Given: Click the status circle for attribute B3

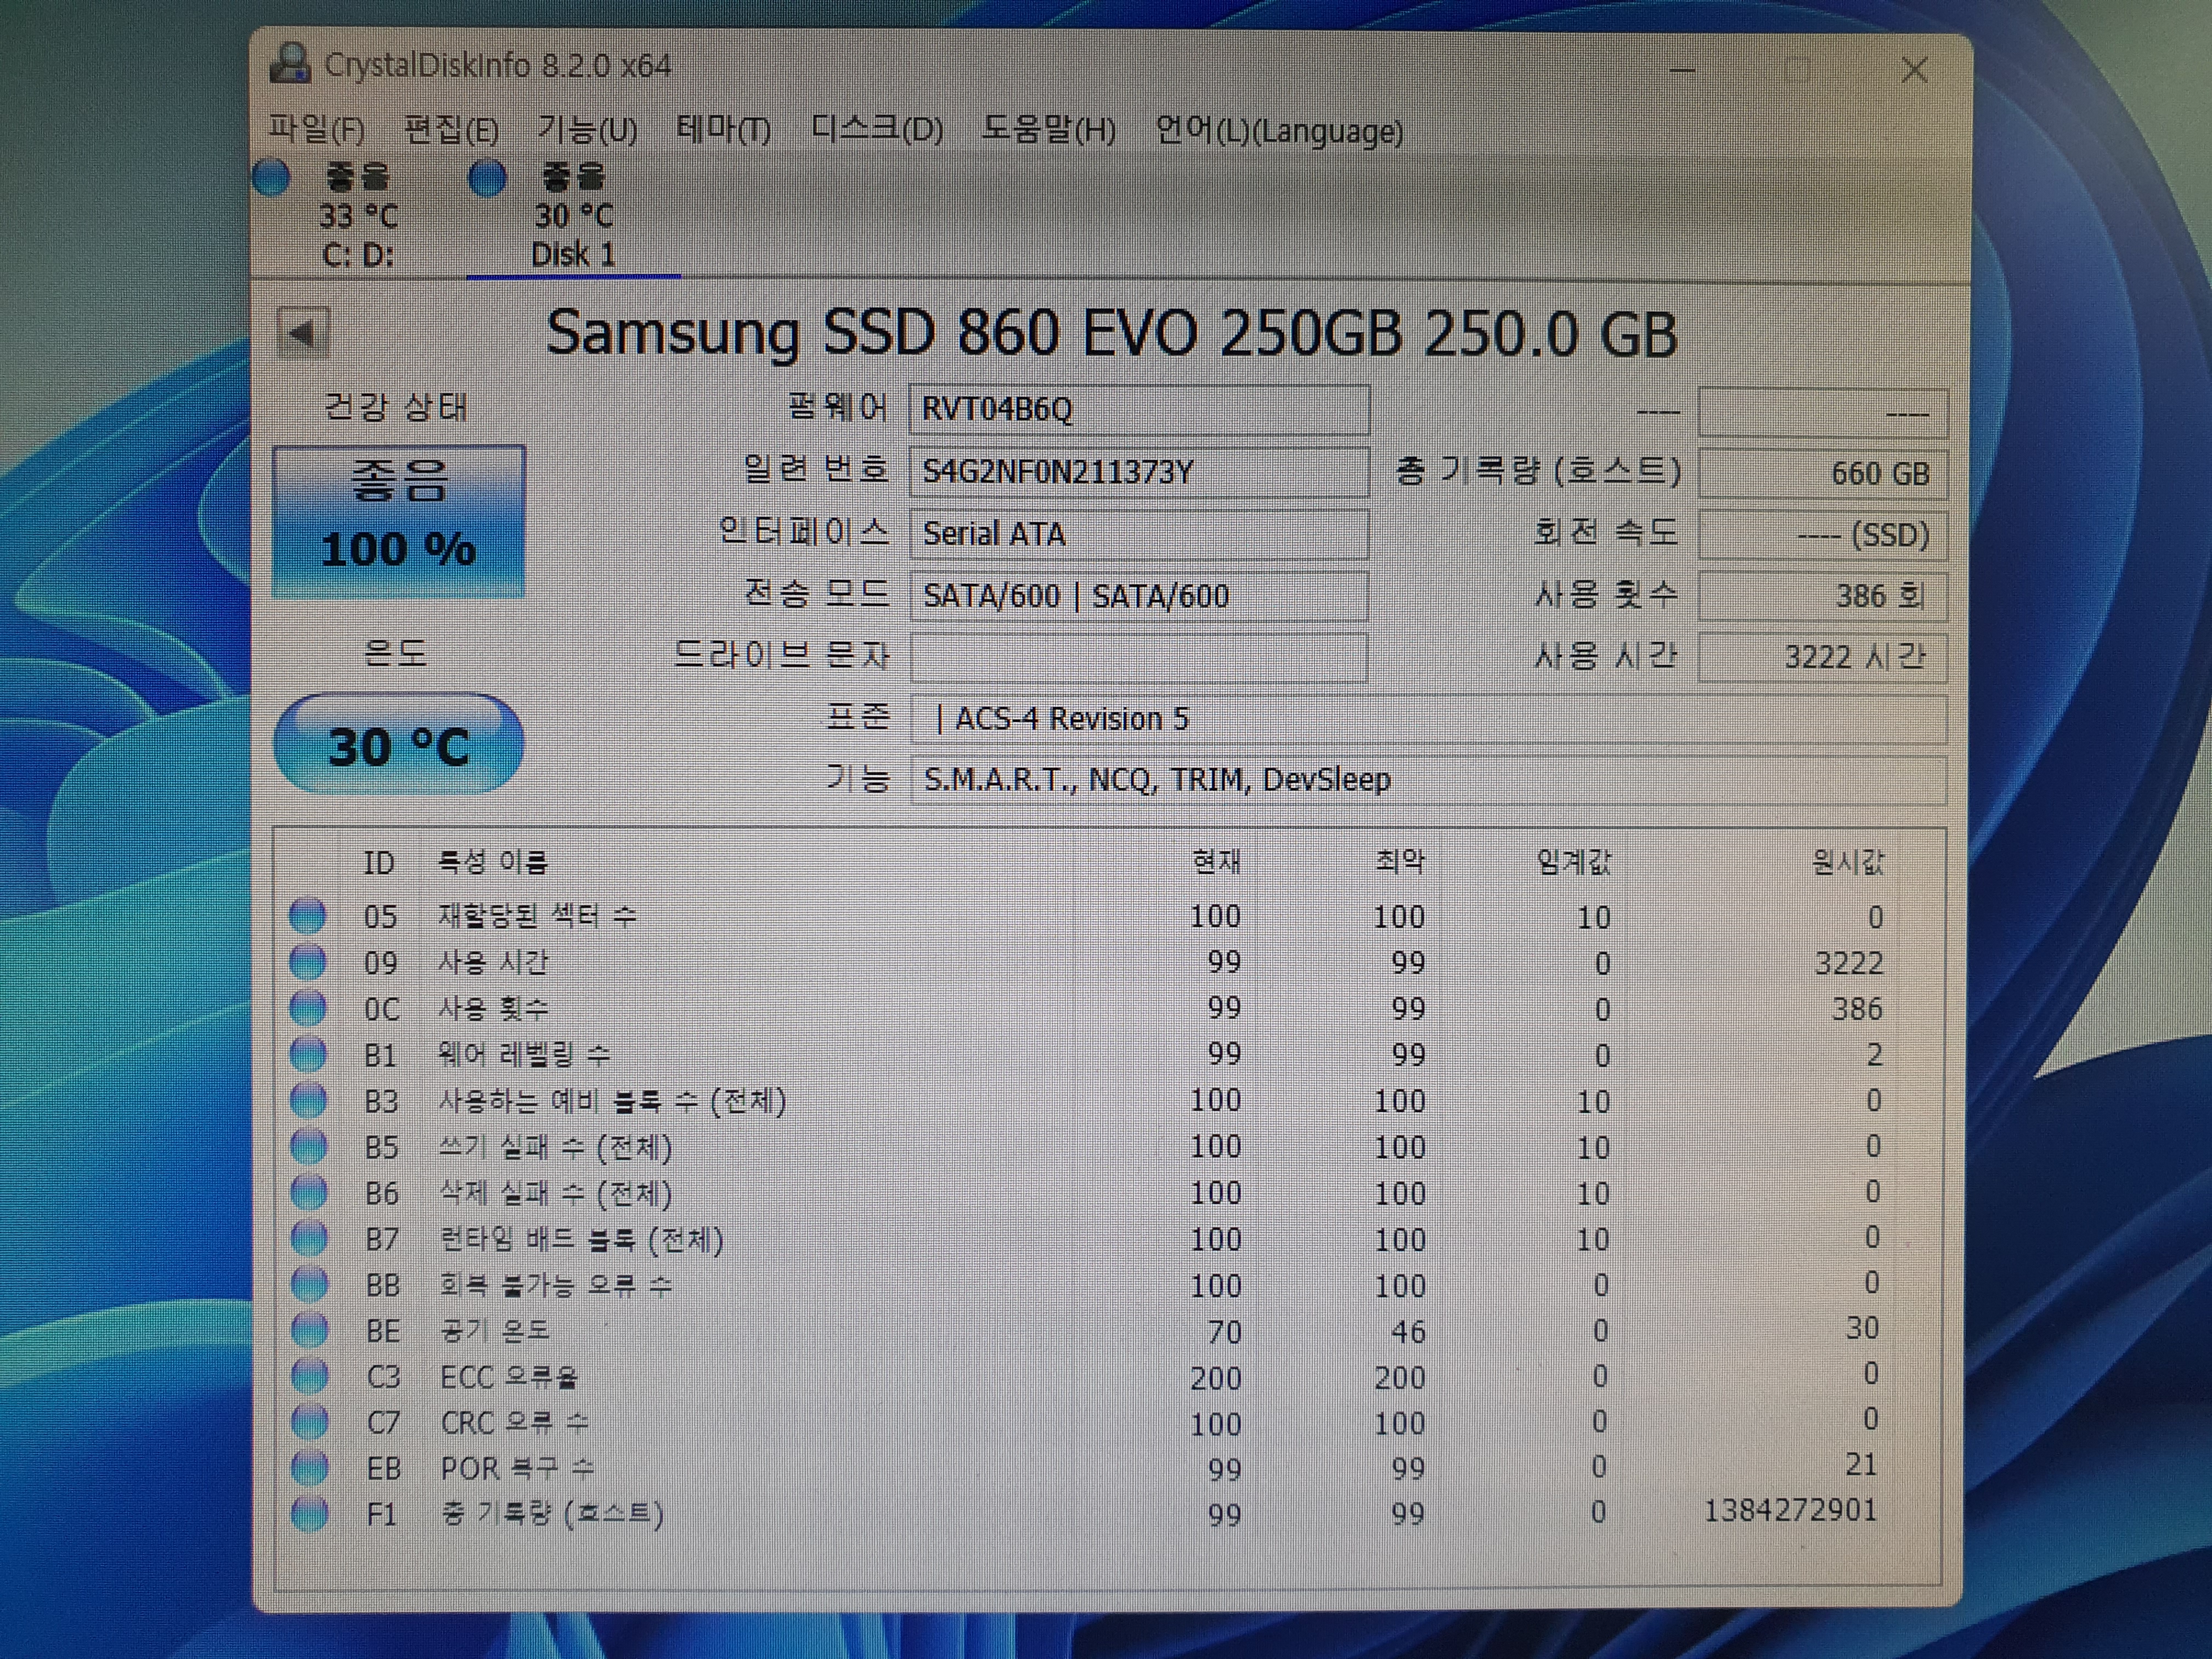Looking at the screenshot, I should [x=308, y=1100].
